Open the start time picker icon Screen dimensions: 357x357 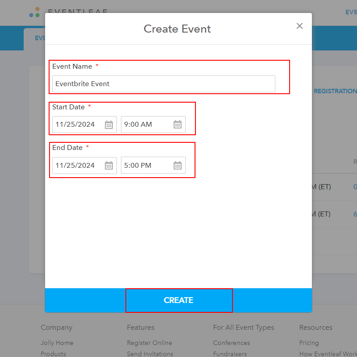[178, 125]
